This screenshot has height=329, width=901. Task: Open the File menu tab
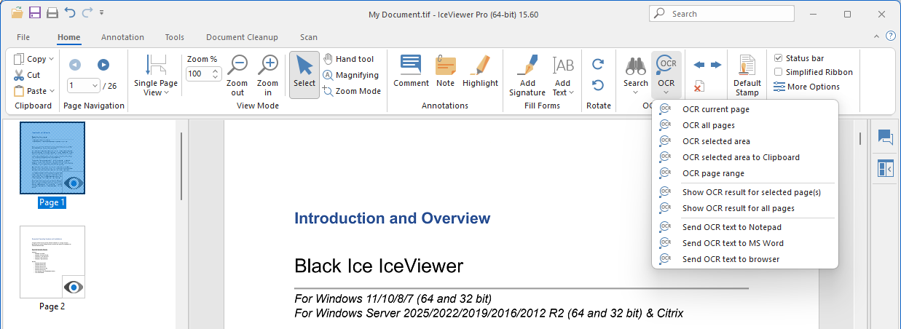pos(23,37)
